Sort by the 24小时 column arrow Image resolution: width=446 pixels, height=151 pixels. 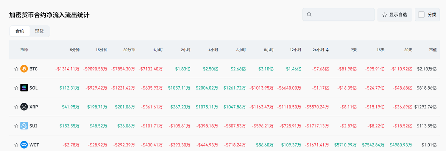click(327, 50)
